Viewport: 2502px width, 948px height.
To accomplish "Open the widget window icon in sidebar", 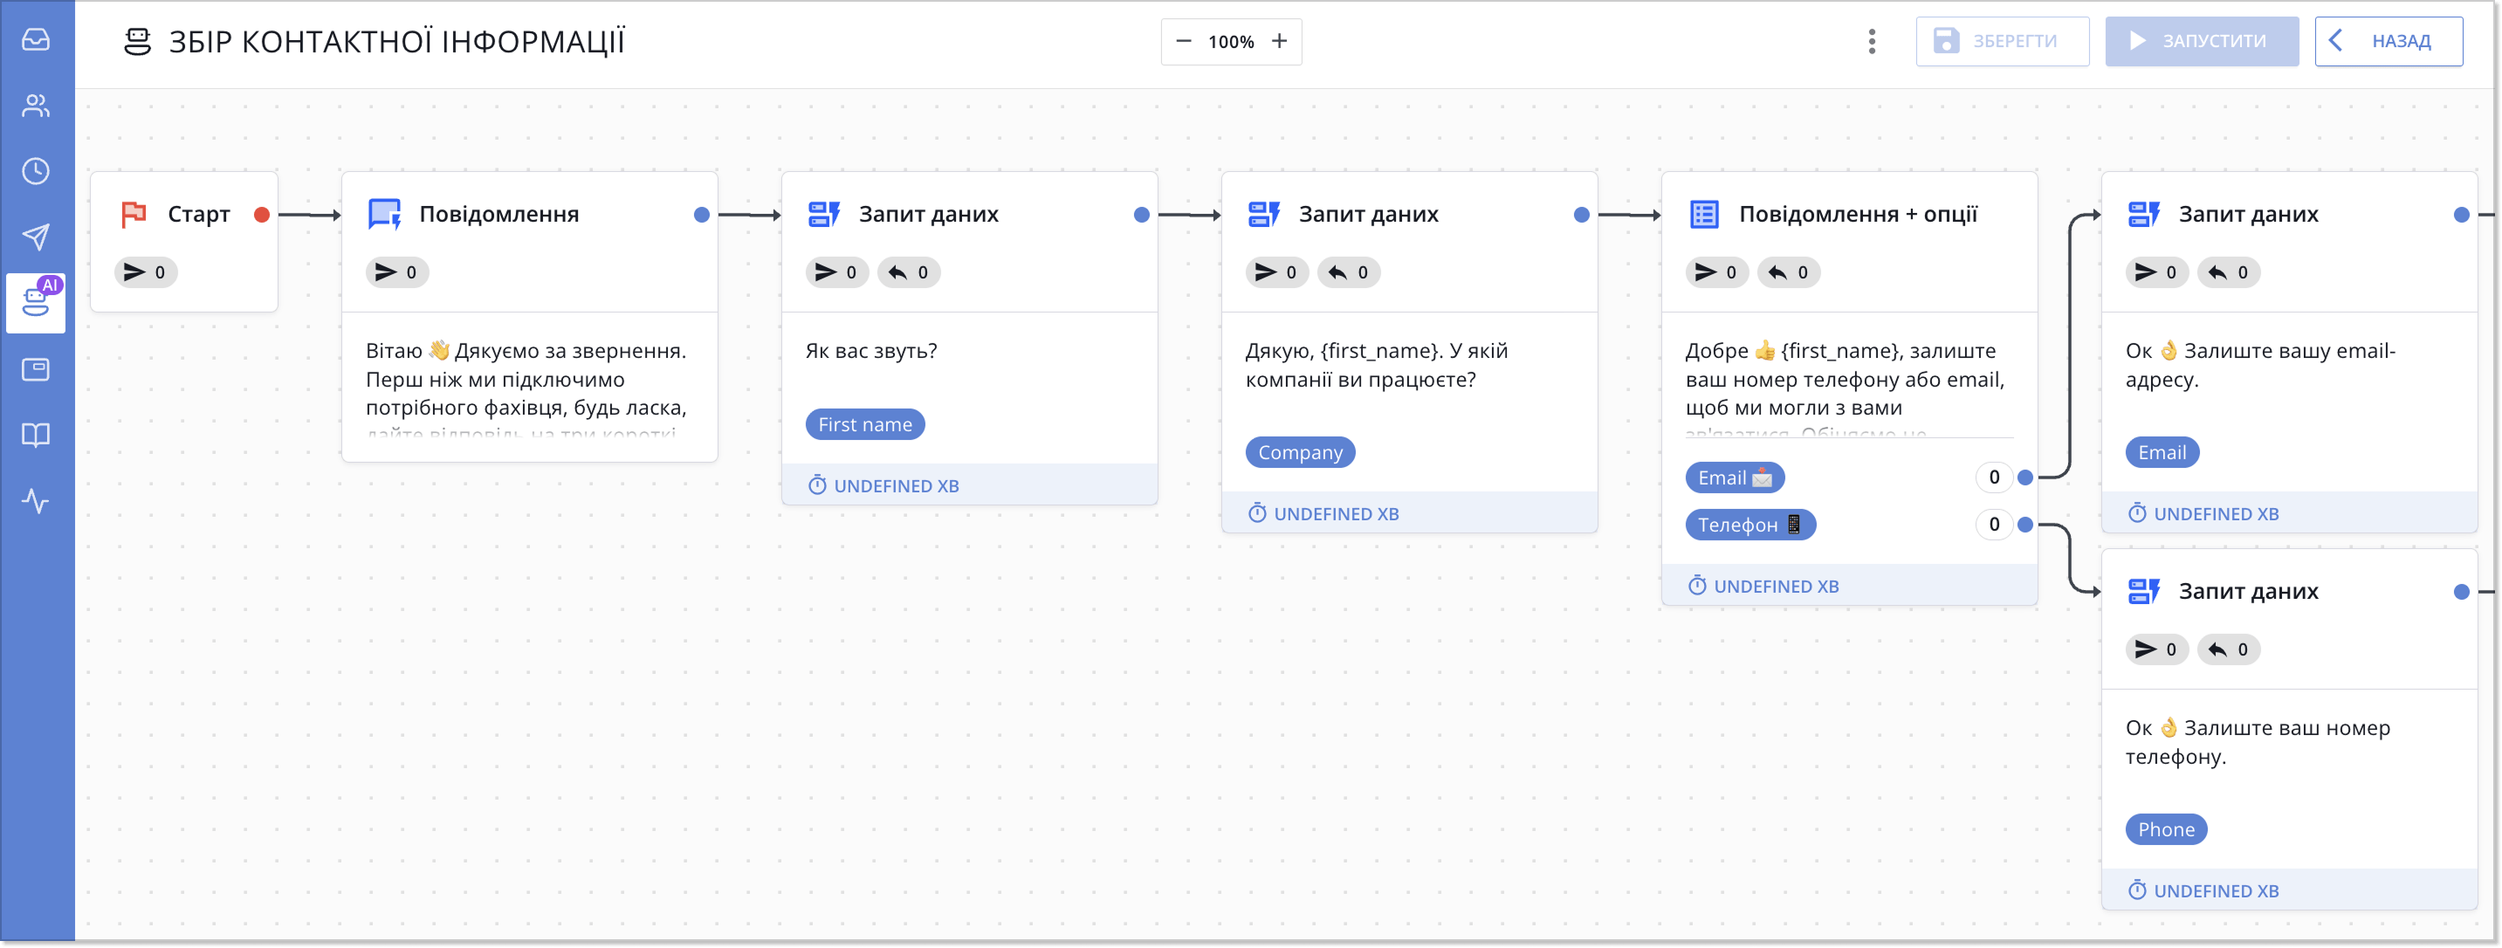I will tap(36, 369).
